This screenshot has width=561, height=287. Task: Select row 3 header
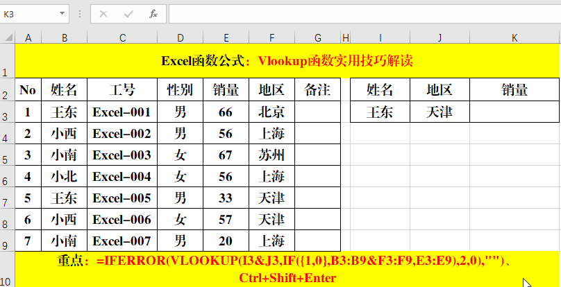[7, 112]
